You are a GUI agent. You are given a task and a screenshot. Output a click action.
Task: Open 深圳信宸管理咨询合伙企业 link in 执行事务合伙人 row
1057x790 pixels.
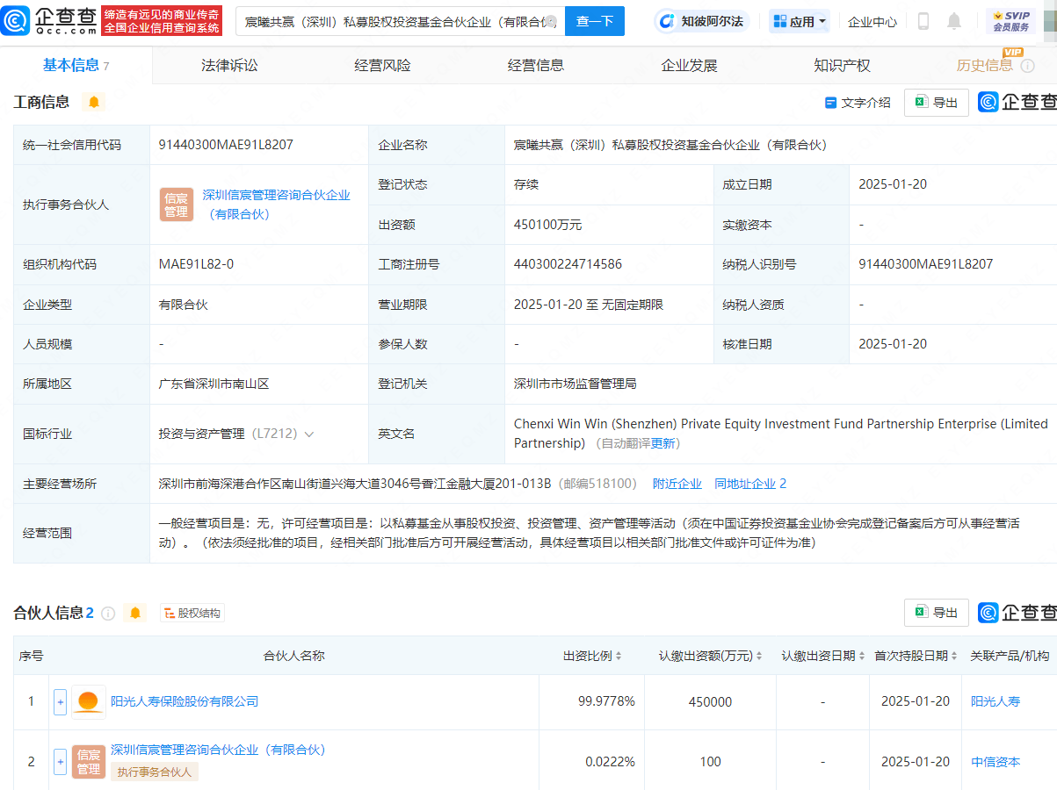(277, 205)
